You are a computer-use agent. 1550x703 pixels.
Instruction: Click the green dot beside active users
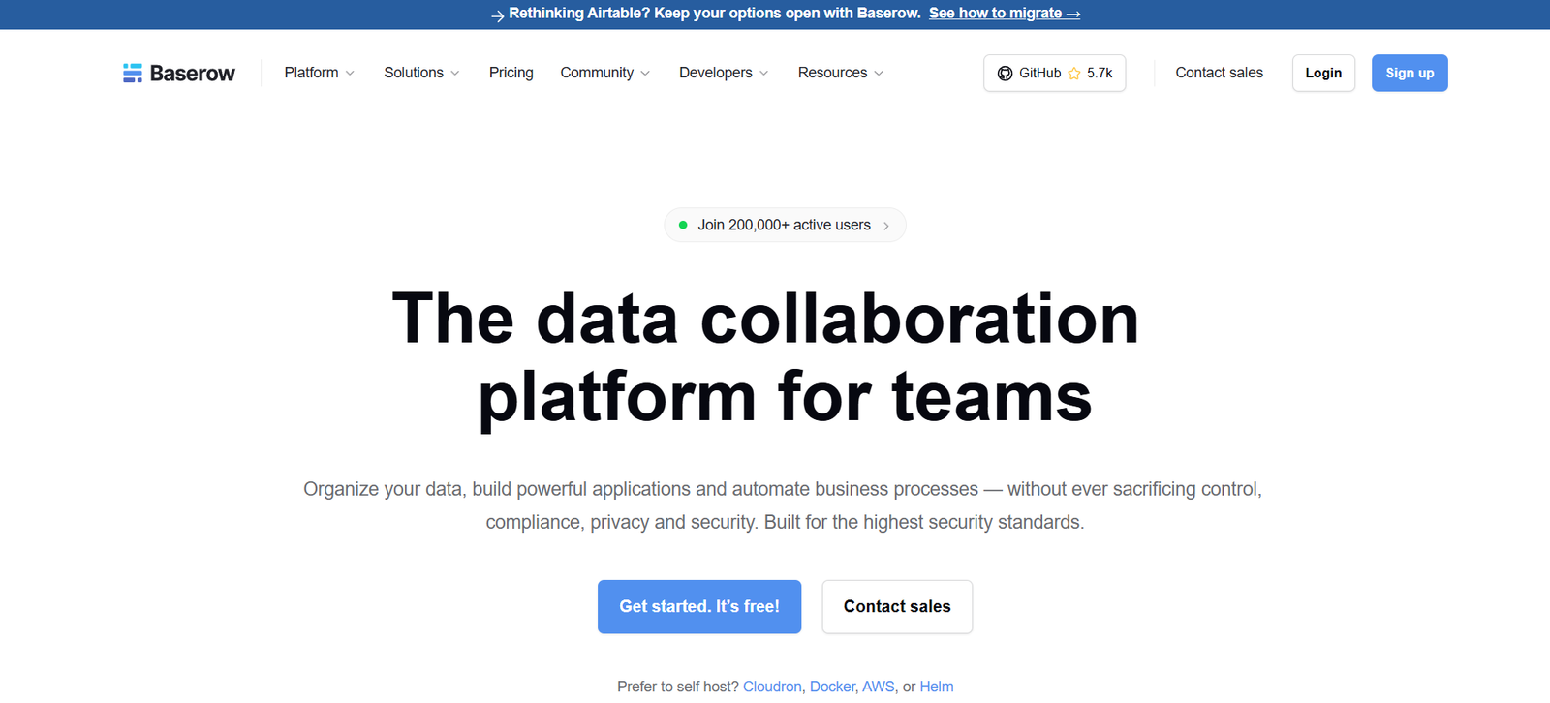683,225
